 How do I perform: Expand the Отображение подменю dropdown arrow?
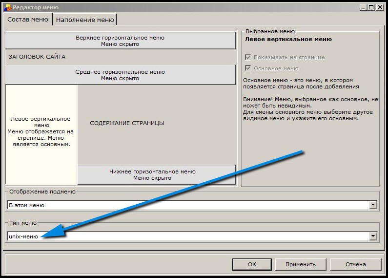point(373,205)
